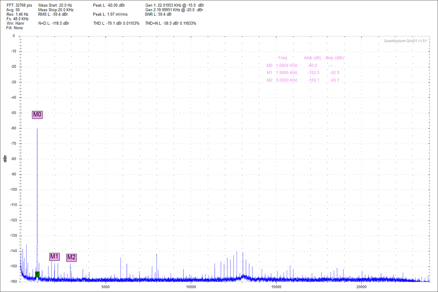This screenshot has width=438, height=292.
Task: Select the M1 marker label
Action: 54,256
